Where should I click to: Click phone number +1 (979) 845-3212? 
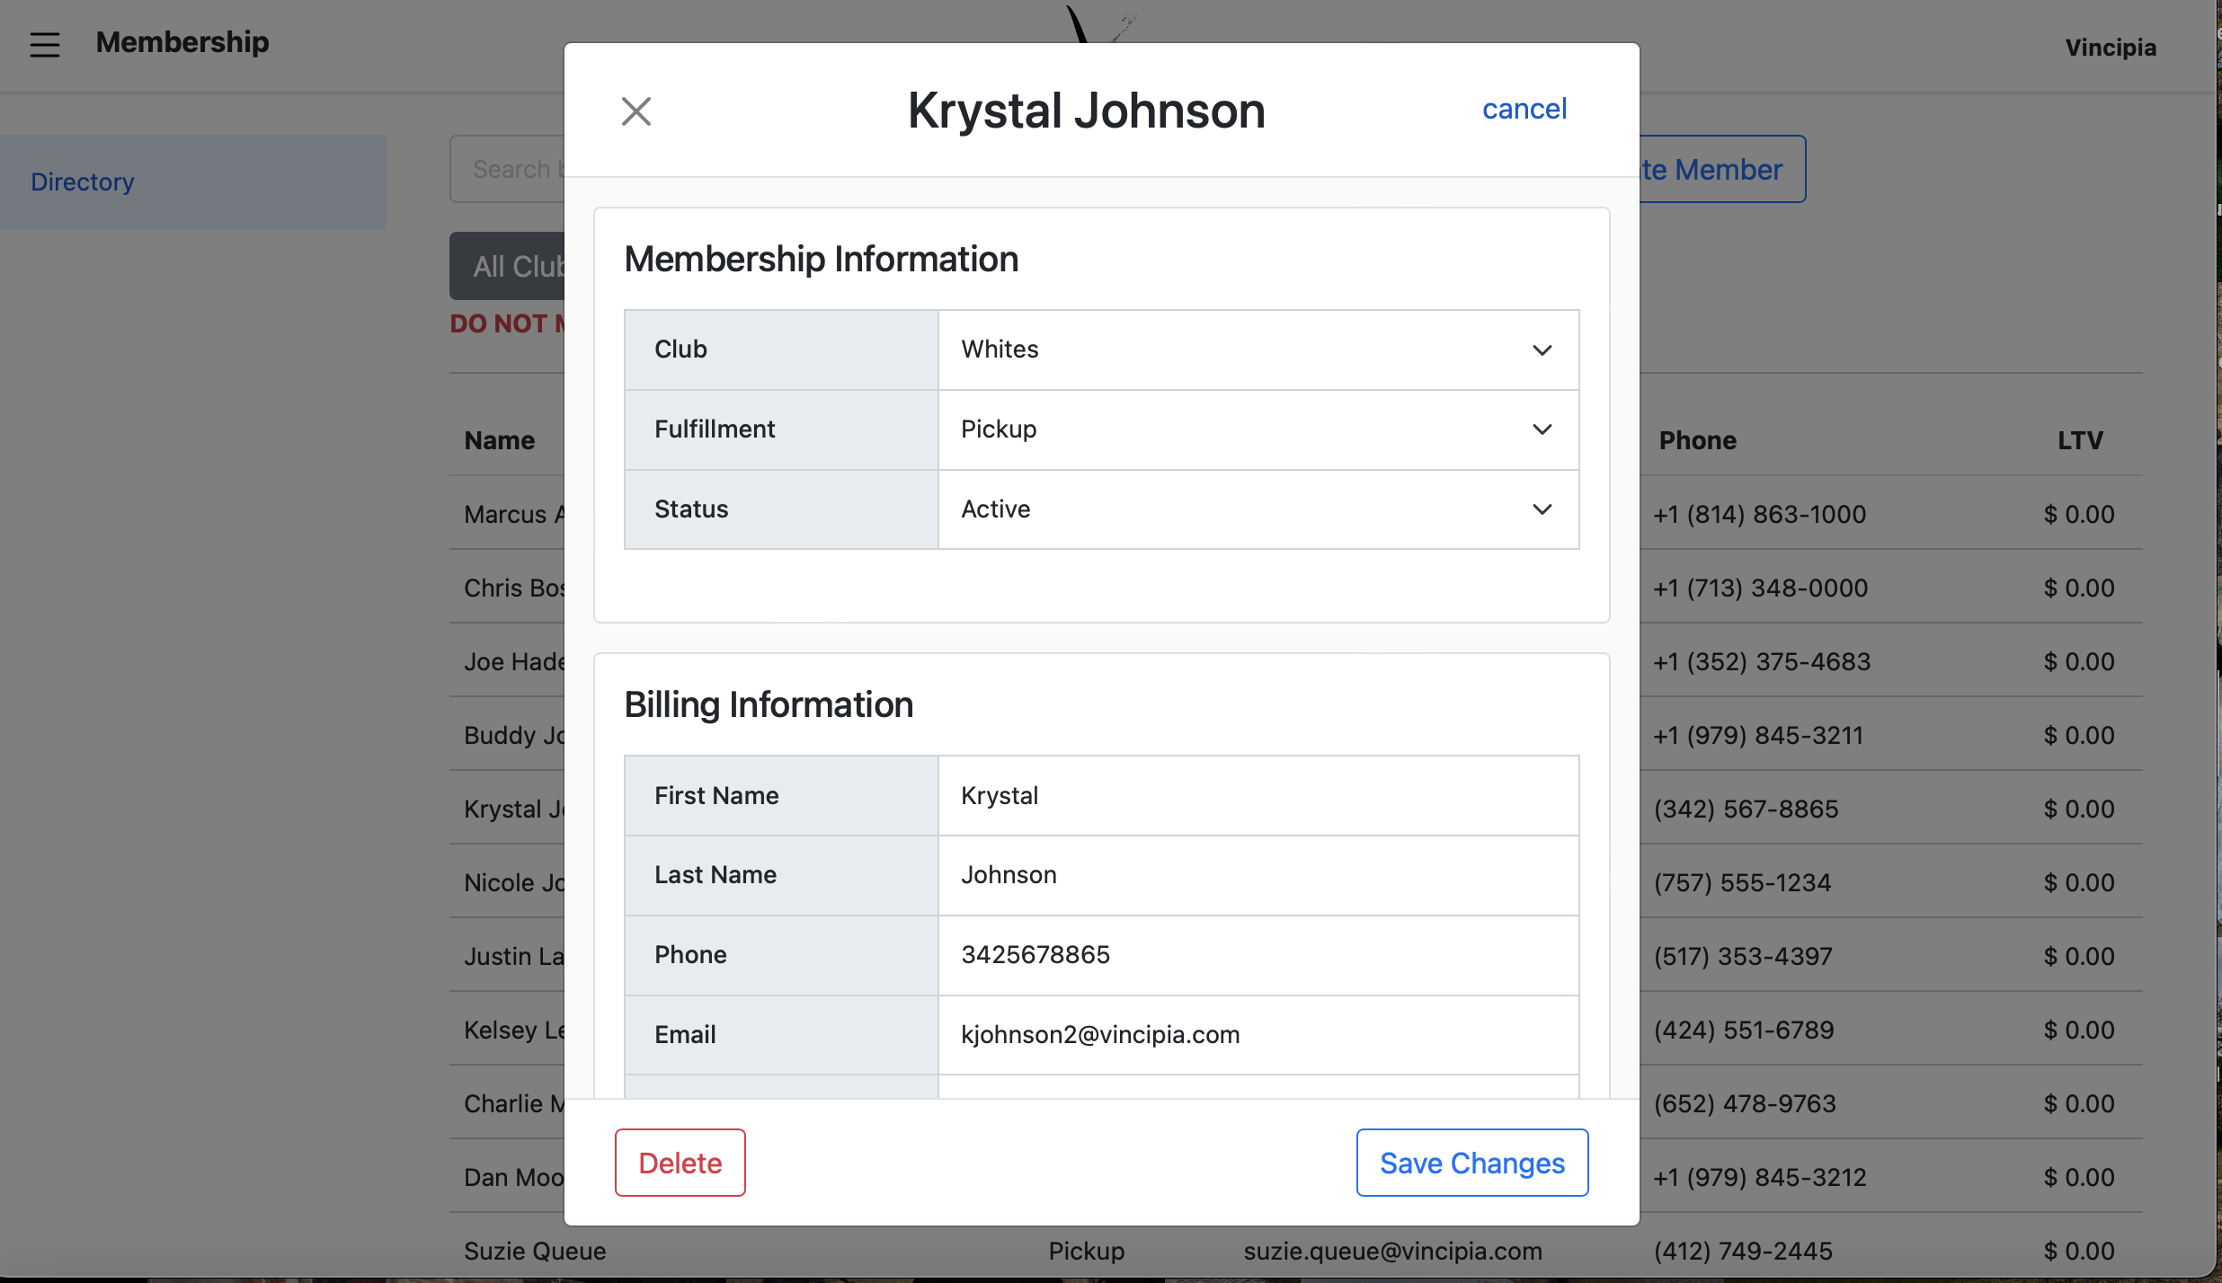pos(1759,1177)
